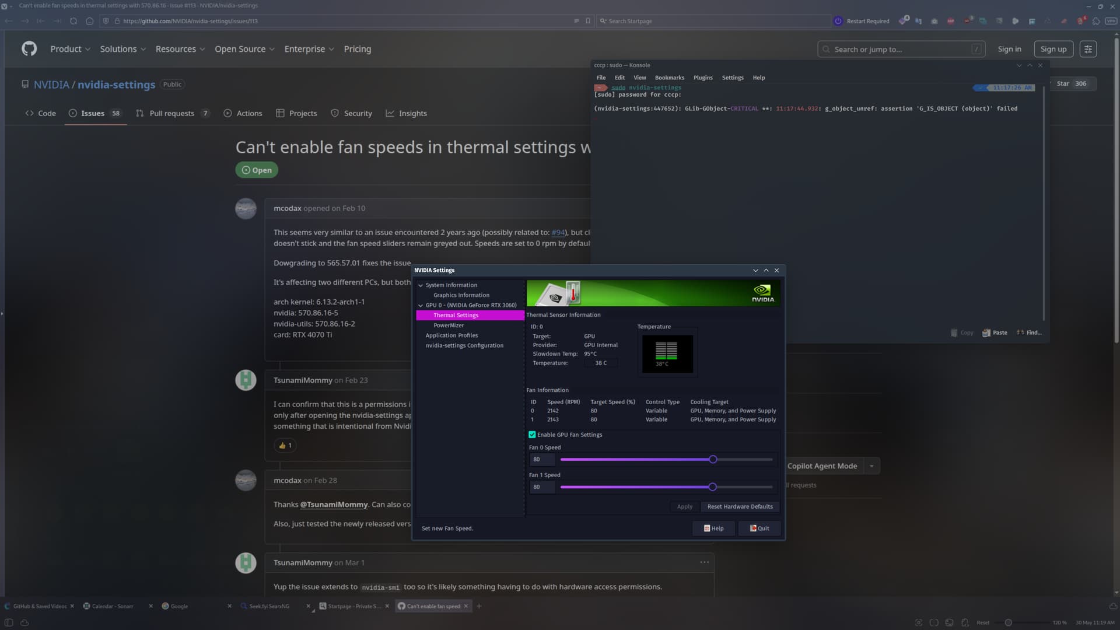1120x630 pixels.
Task: Open the extensions puzzle icon
Action: pyautogui.click(x=1096, y=21)
